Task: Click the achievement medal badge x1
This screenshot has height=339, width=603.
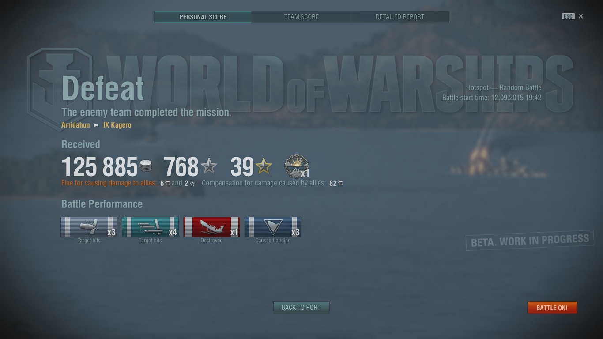Action: click(x=297, y=166)
